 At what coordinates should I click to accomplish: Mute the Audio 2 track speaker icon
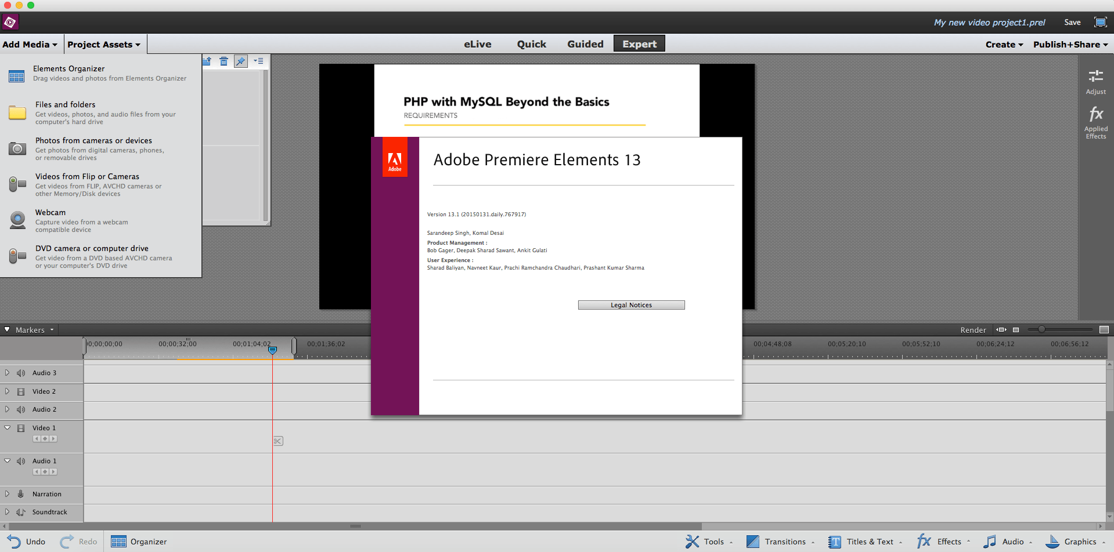pyautogui.click(x=21, y=409)
